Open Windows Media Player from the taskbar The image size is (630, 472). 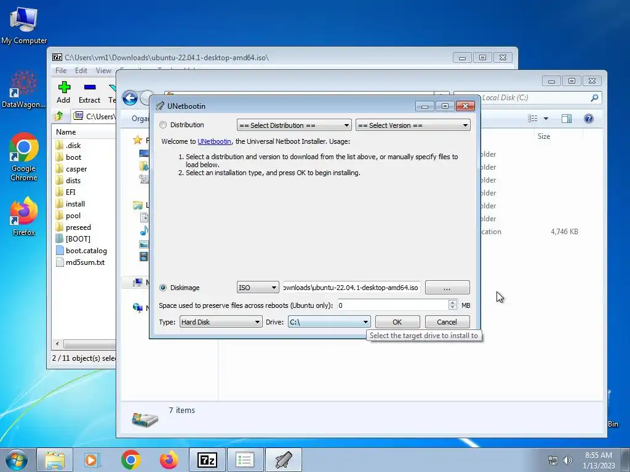pyautogui.click(x=92, y=460)
